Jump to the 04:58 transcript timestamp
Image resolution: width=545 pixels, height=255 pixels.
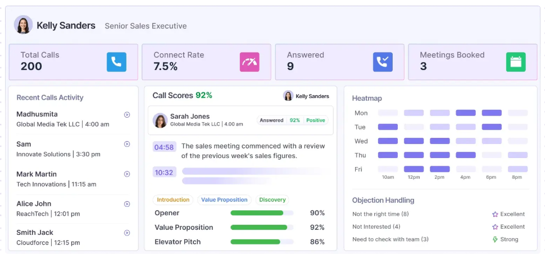[x=164, y=147]
